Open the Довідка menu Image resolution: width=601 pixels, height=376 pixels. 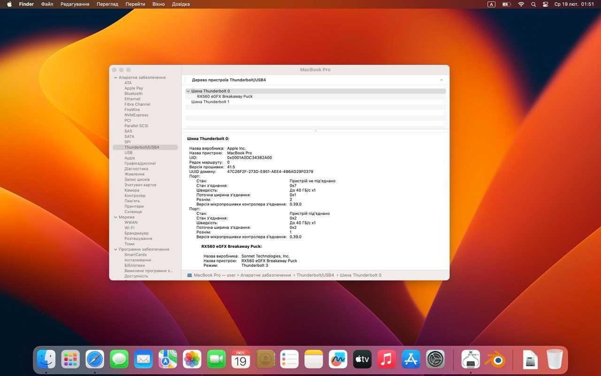coord(181,4)
